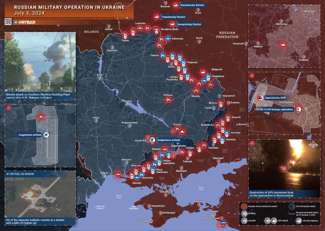
Task: Click the AD interceptions legend icon
Action: point(299,221)
